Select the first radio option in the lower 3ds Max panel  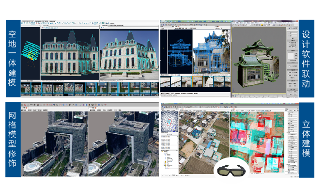(289, 73)
